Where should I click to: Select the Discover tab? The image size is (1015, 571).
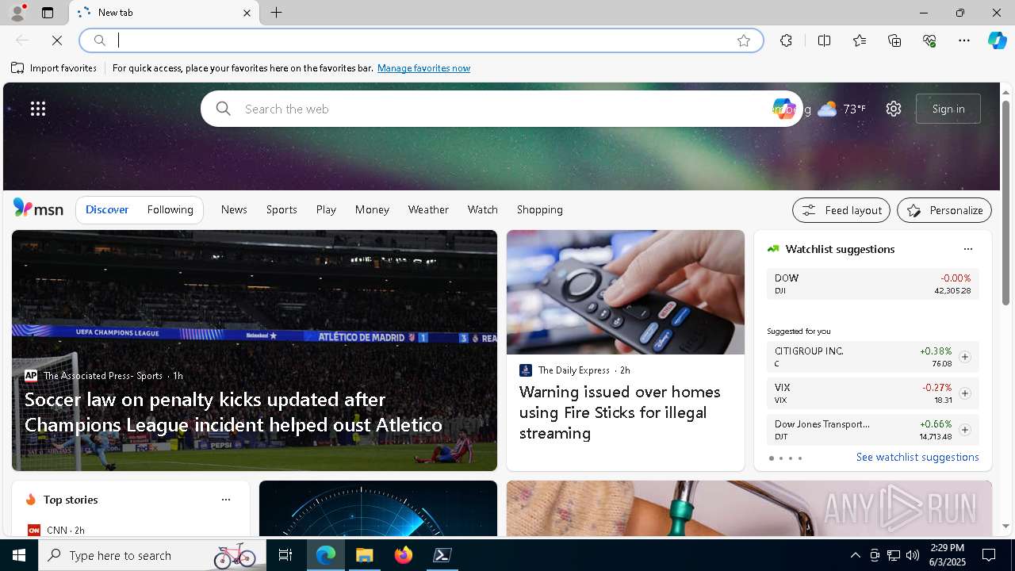coord(107,209)
